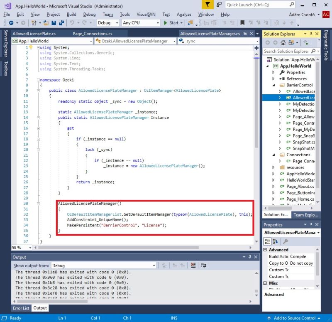Toggle word wrap in Output panel
This screenshot has height=322, width=332.
pos(203,265)
